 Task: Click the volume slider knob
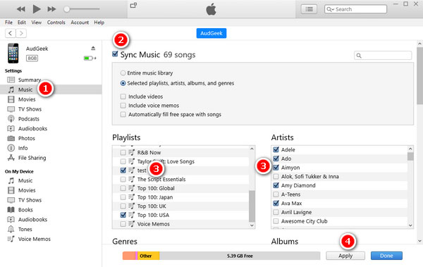(66, 9)
